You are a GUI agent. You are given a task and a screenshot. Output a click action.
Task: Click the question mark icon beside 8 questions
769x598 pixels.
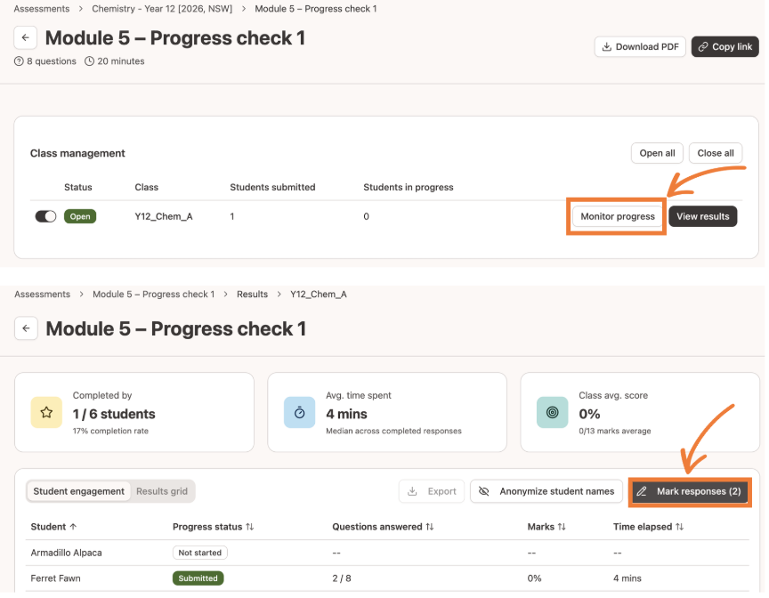pyautogui.click(x=19, y=61)
